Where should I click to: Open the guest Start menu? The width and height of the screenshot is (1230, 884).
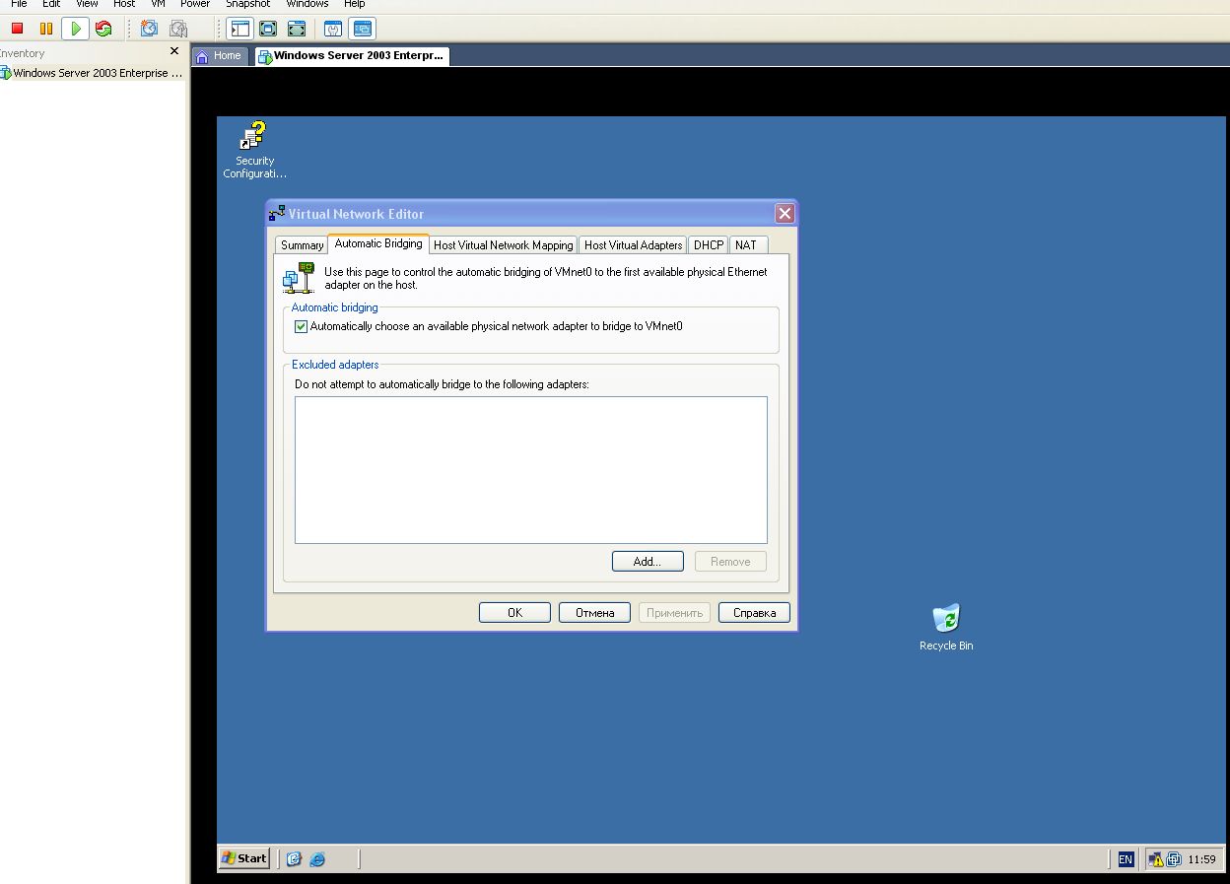click(244, 858)
